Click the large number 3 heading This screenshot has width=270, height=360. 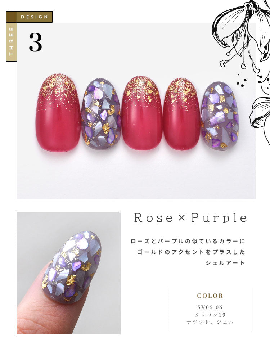tap(35, 42)
